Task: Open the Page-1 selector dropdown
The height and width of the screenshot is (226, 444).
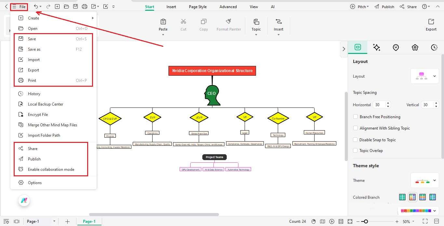Action: coord(54,221)
